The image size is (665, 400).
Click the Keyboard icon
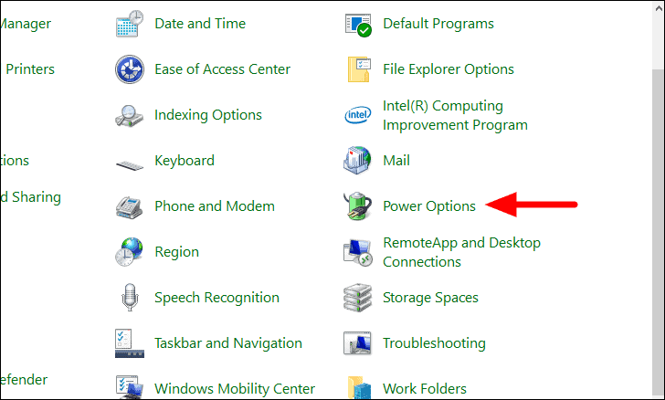(x=130, y=165)
